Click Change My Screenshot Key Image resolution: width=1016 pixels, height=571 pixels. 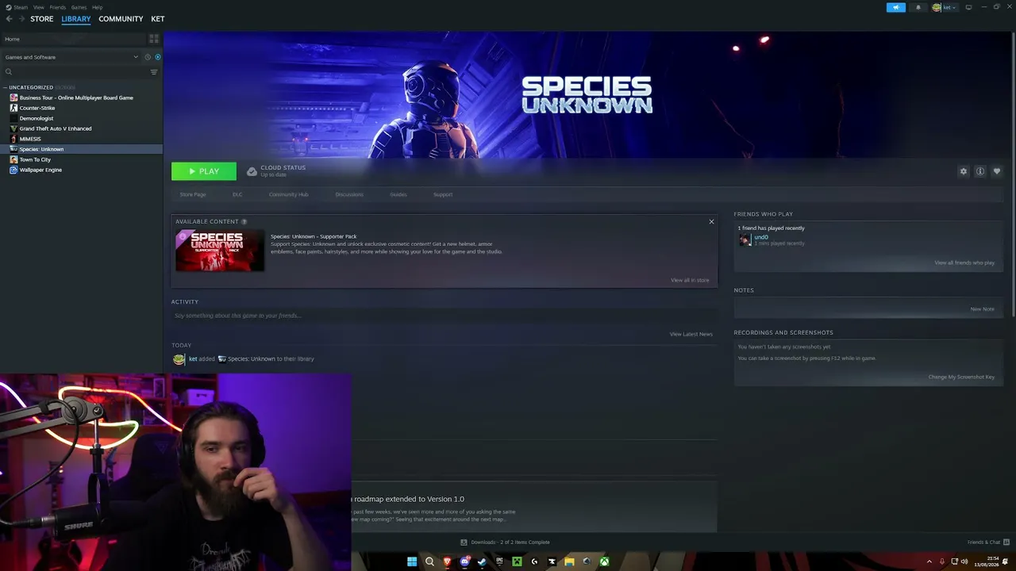click(x=961, y=377)
